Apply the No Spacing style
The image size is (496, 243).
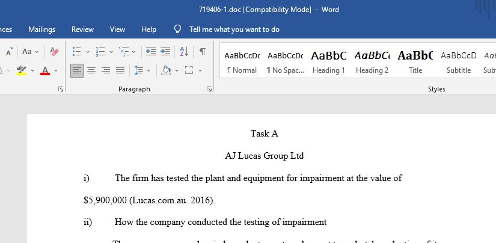pyautogui.click(x=286, y=61)
